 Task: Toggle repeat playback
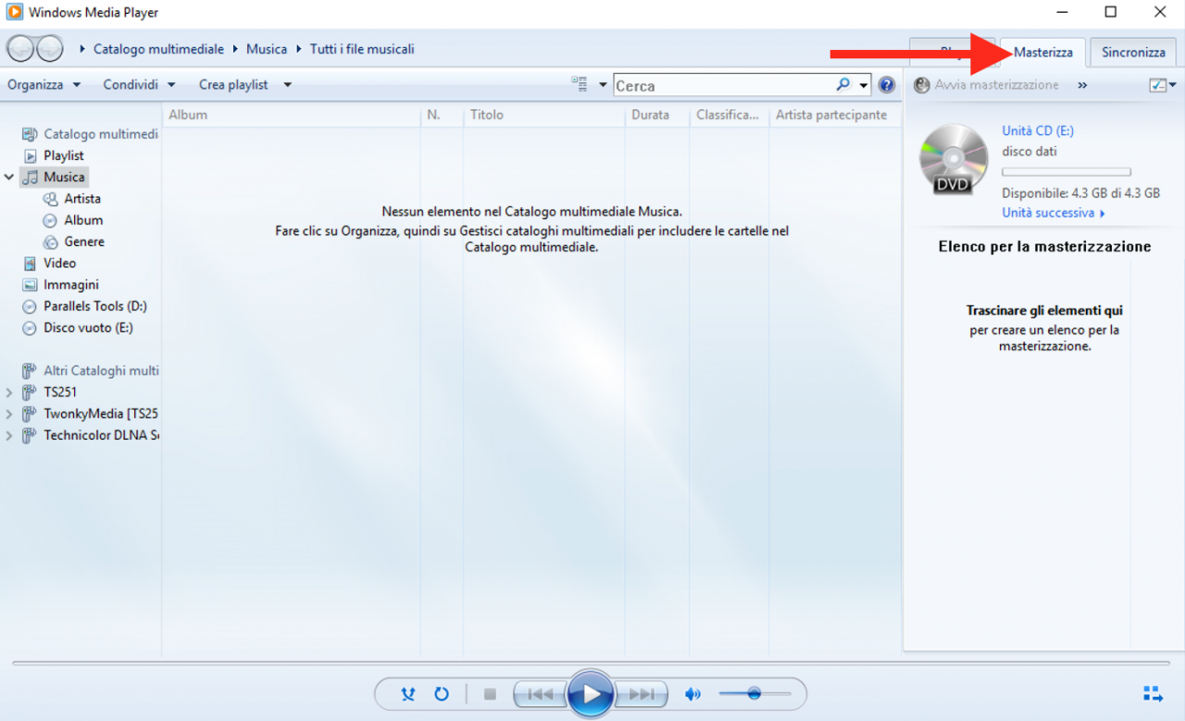point(442,693)
